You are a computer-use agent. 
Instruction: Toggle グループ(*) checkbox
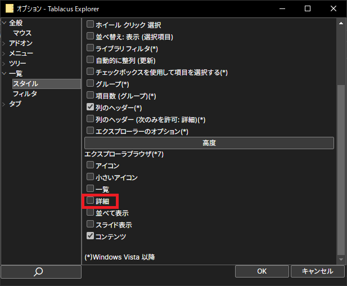point(90,83)
